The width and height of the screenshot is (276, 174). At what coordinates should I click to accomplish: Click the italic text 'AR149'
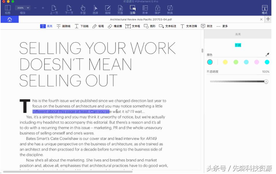151,139
